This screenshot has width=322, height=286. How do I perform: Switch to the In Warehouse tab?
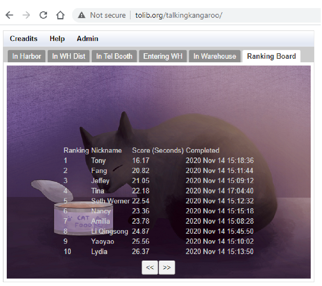click(214, 56)
